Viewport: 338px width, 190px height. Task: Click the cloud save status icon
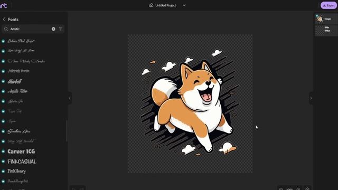tap(151, 5)
